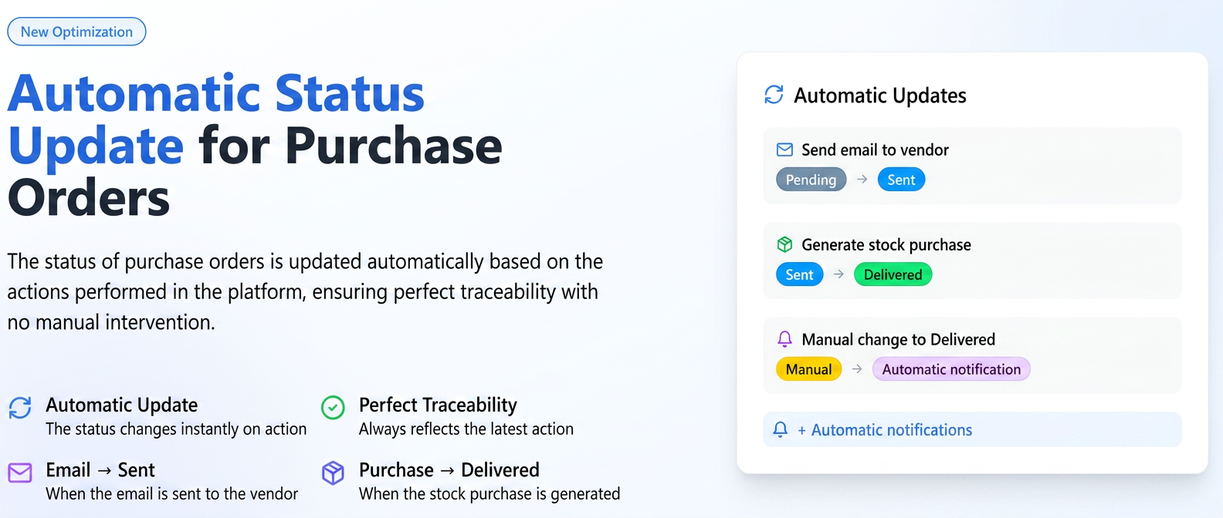Select the New Optimization badge
Viewport: 1223px width, 518px height.
(76, 32)
